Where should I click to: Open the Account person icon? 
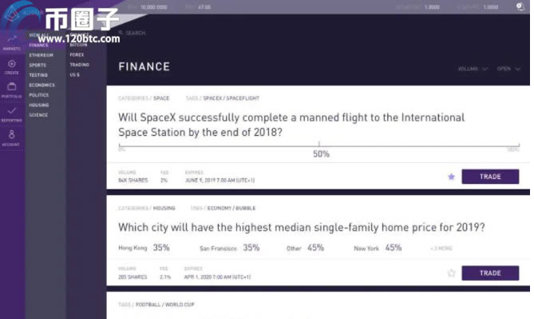12,134
